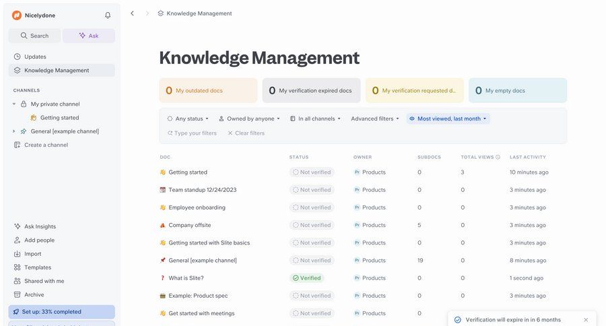Toggle Verified status for What is Slite?
The width and height of the screenshot is (606, 326).
coord(306,278)
